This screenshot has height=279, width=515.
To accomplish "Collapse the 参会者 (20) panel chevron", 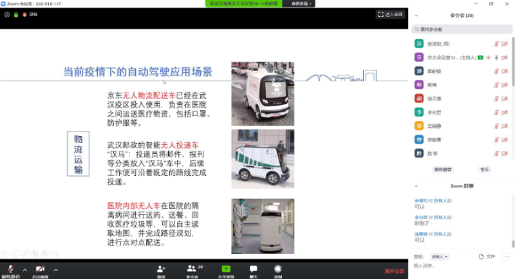I will [x=416, y=15].
